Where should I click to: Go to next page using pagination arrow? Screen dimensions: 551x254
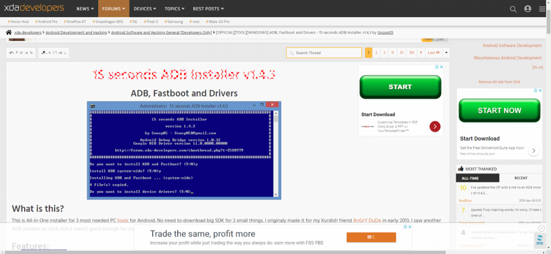[421, 53]
